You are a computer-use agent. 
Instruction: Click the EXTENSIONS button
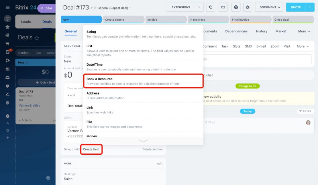pyautogui.click(x=181, y=7)
